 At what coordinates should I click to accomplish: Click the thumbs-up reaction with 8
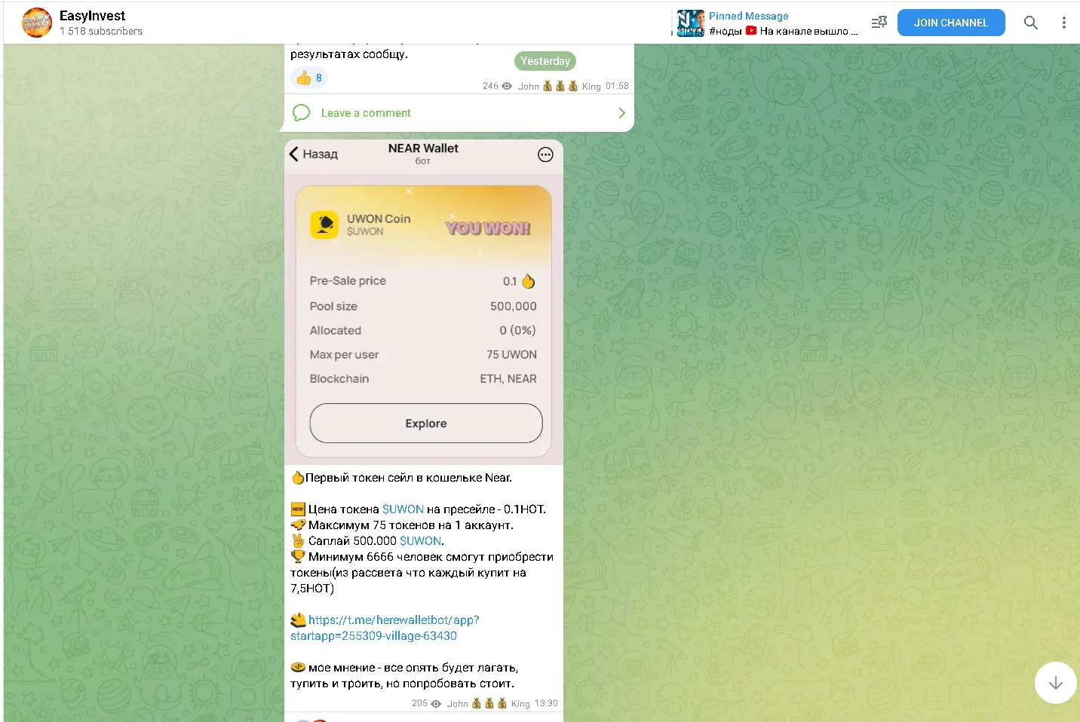click(309, 78)
